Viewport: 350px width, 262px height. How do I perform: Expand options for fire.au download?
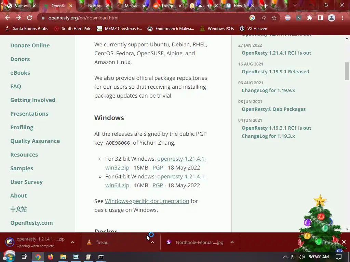(x=152, y=242)
